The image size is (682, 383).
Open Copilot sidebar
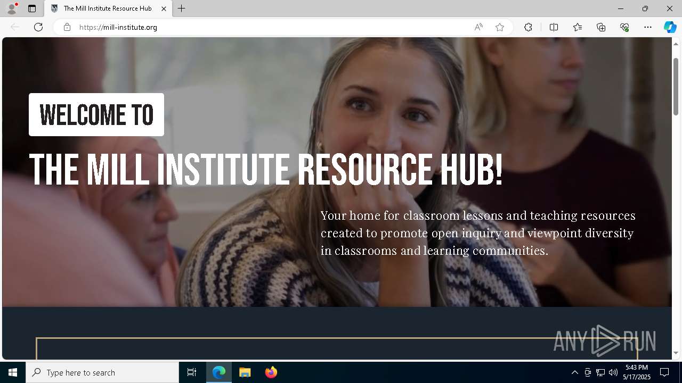coord(670,27)
